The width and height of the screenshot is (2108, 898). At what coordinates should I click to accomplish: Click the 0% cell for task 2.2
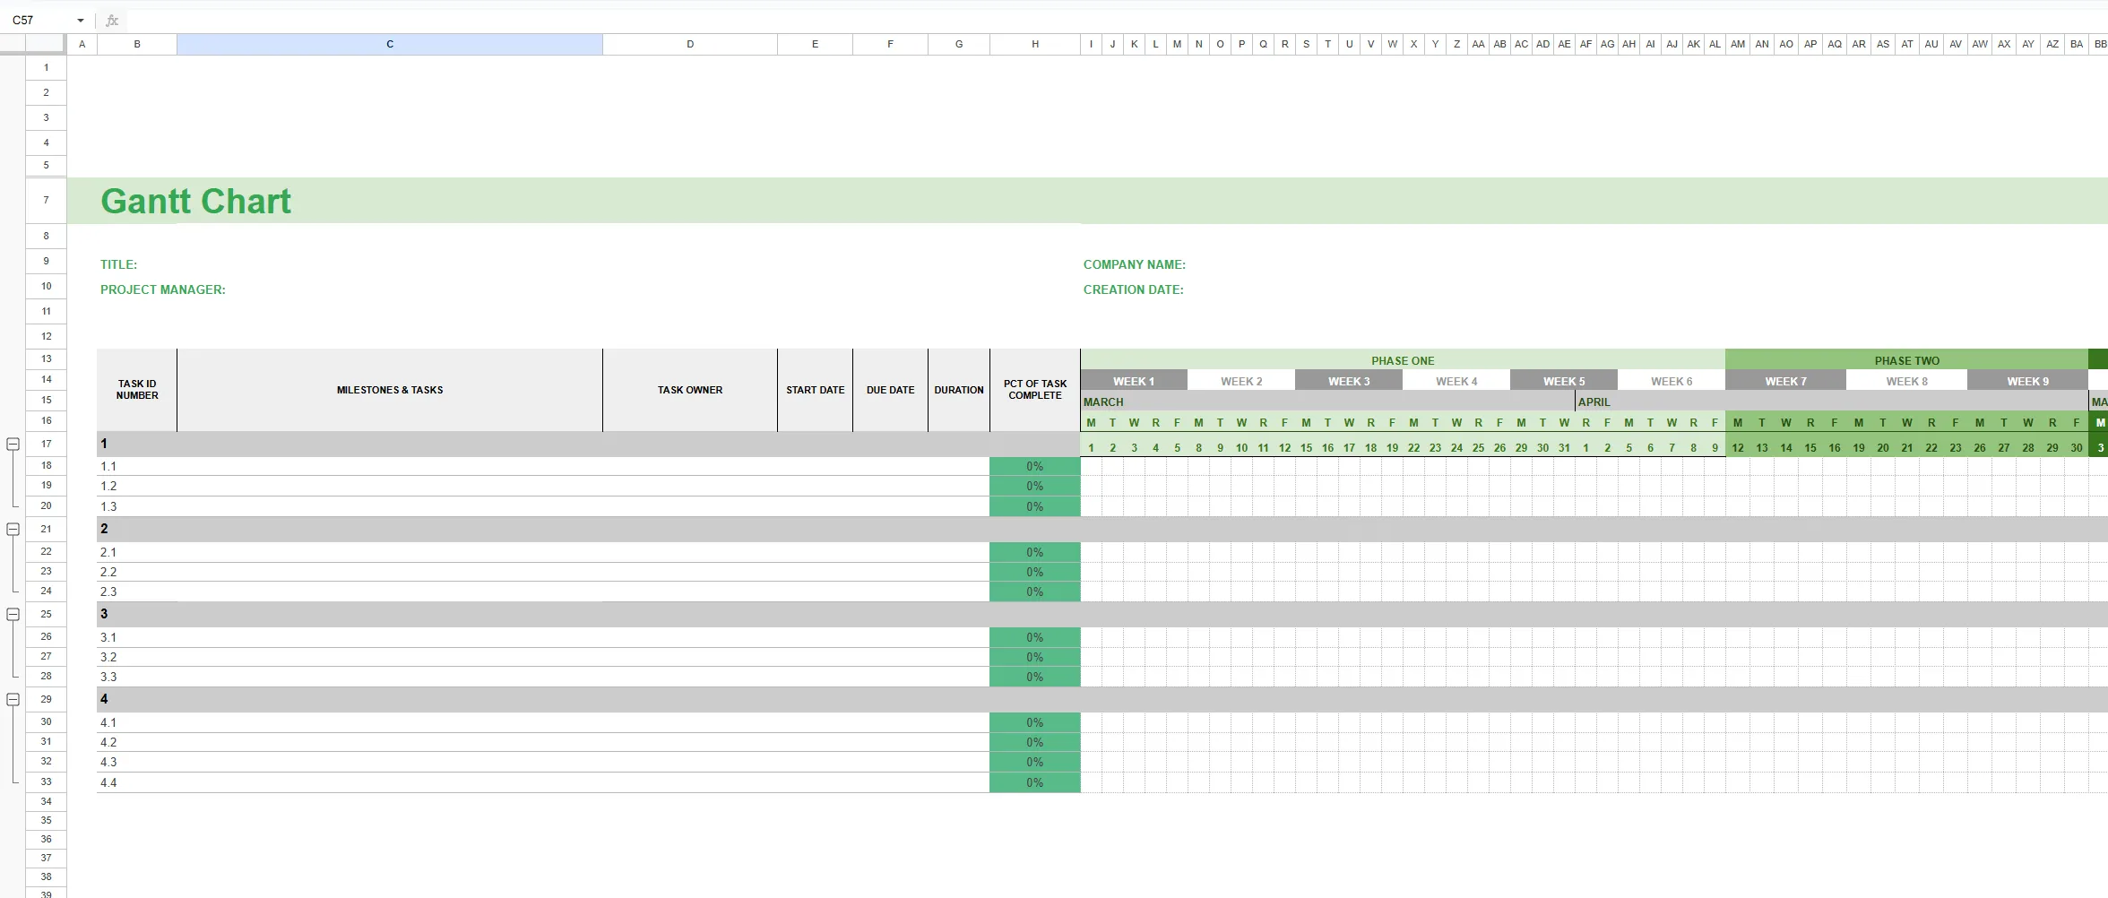(1035, 572)
